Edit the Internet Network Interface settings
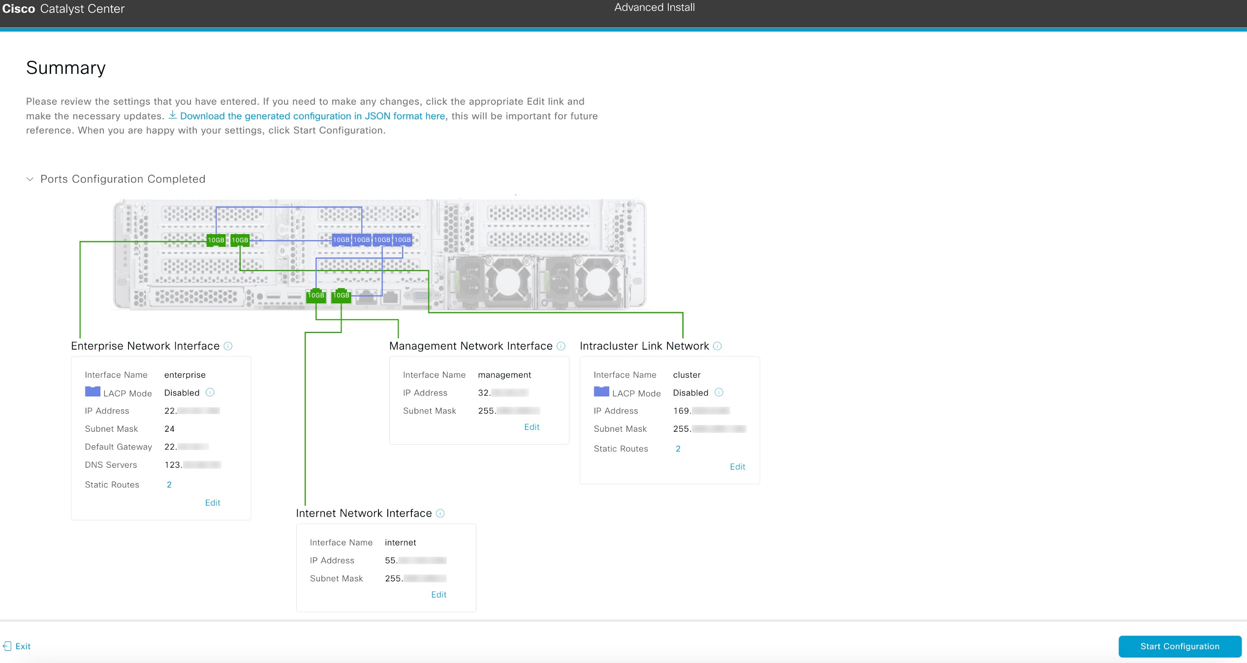Screen dimensions: 1247x663 (x=438, y=594)
